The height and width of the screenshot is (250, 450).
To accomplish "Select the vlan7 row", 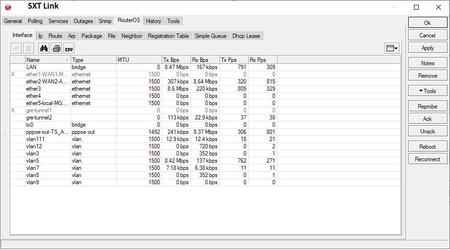I will (144, 168).
